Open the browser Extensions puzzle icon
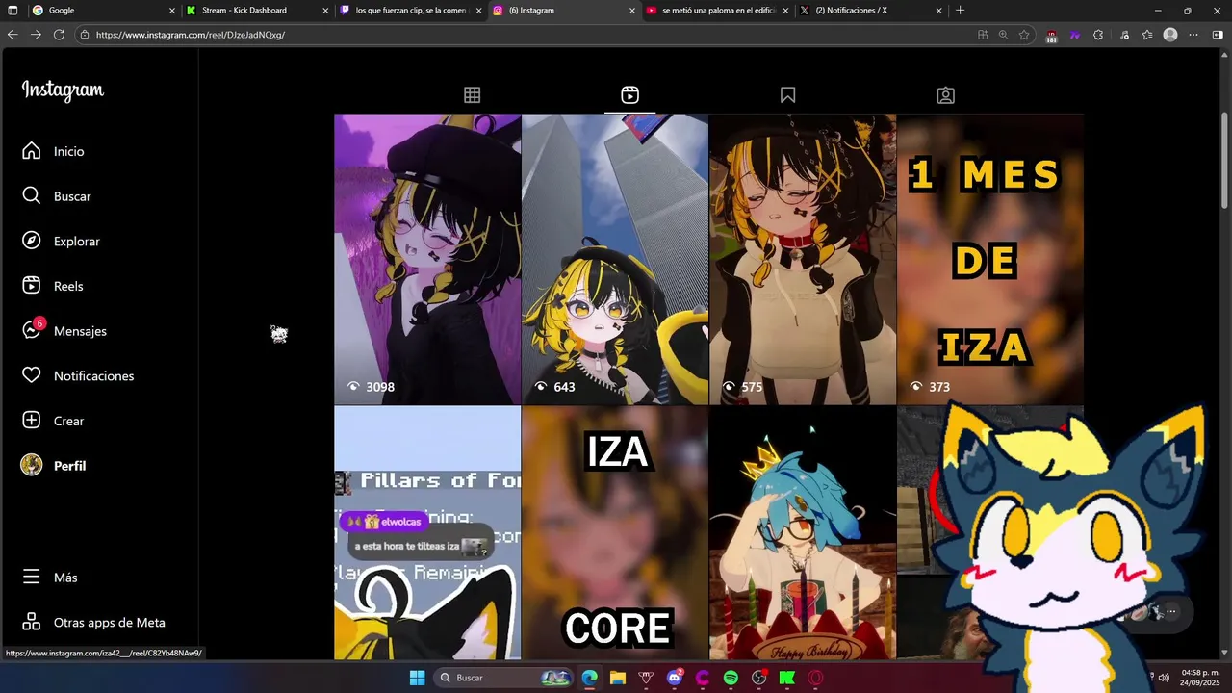The width and height of the screenshot is (1232, 693). pos(1098,35)
